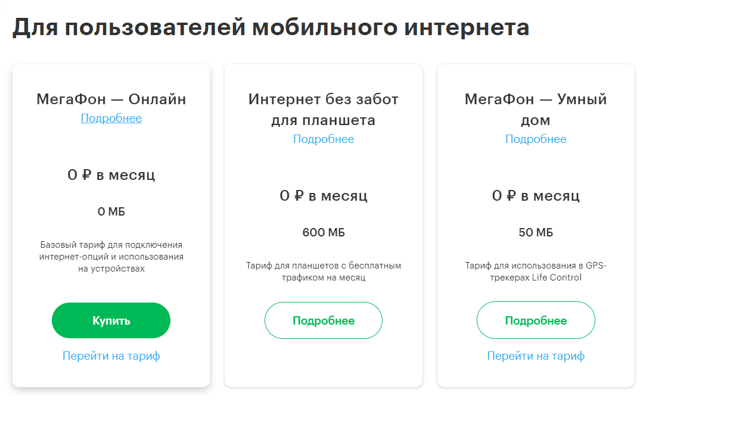This screenshot has width=755, height=427.
Task: Click the Интернет без забот для планшета title
Action: tap(323, 110)
